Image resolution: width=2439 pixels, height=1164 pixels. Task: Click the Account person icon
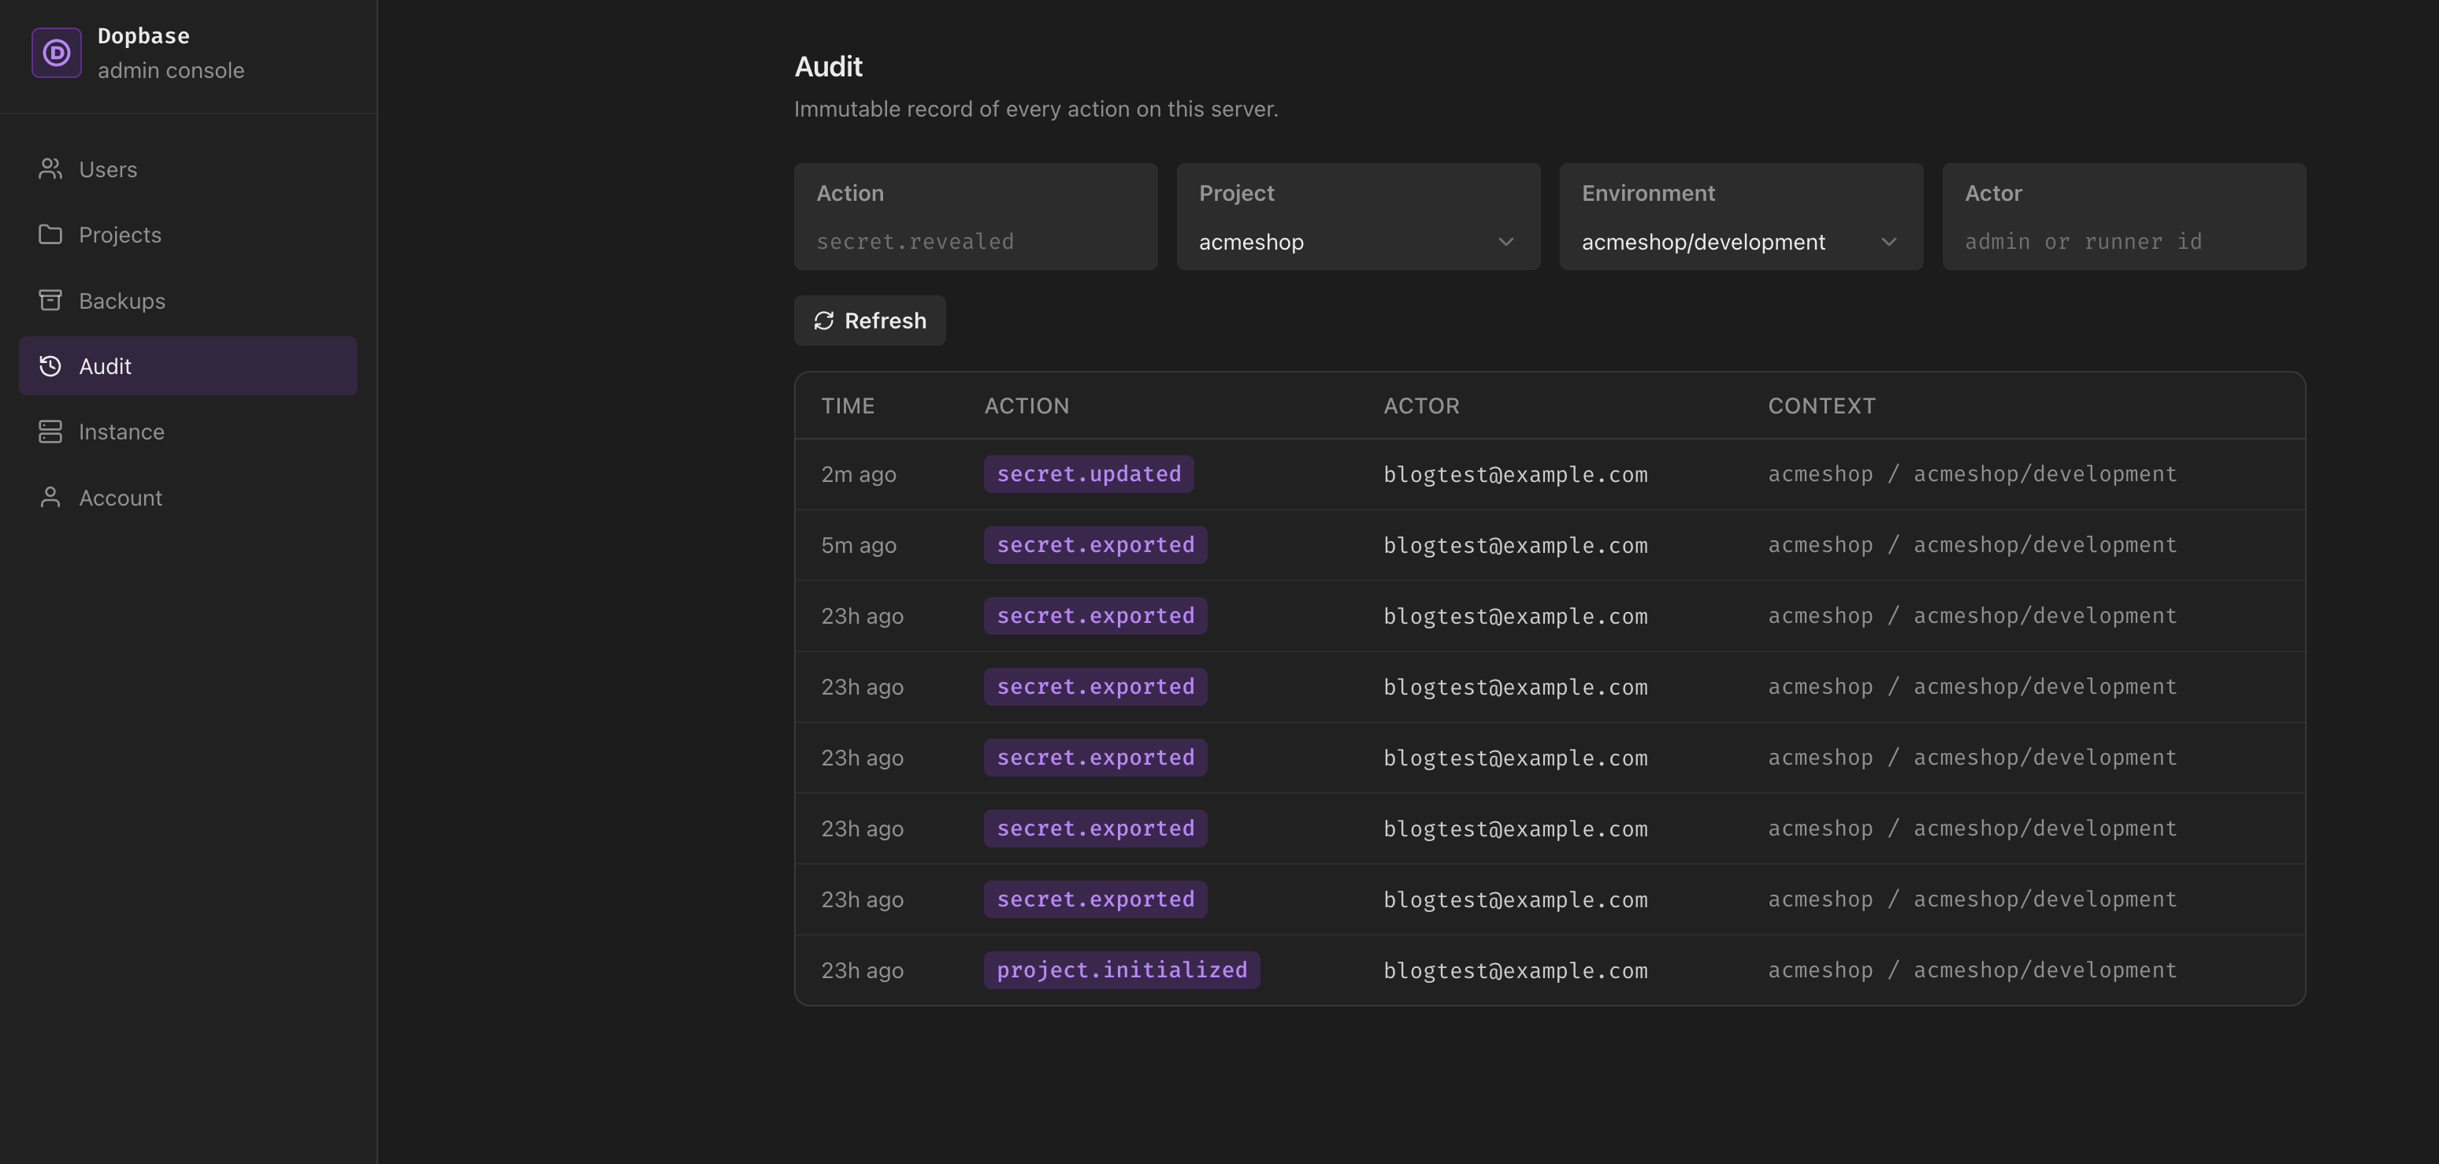(50, 498)
